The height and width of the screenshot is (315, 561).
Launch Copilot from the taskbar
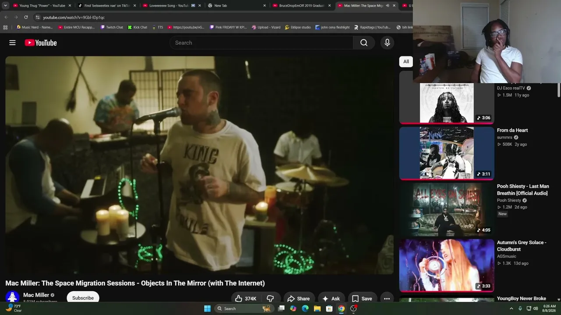point(293,308)
